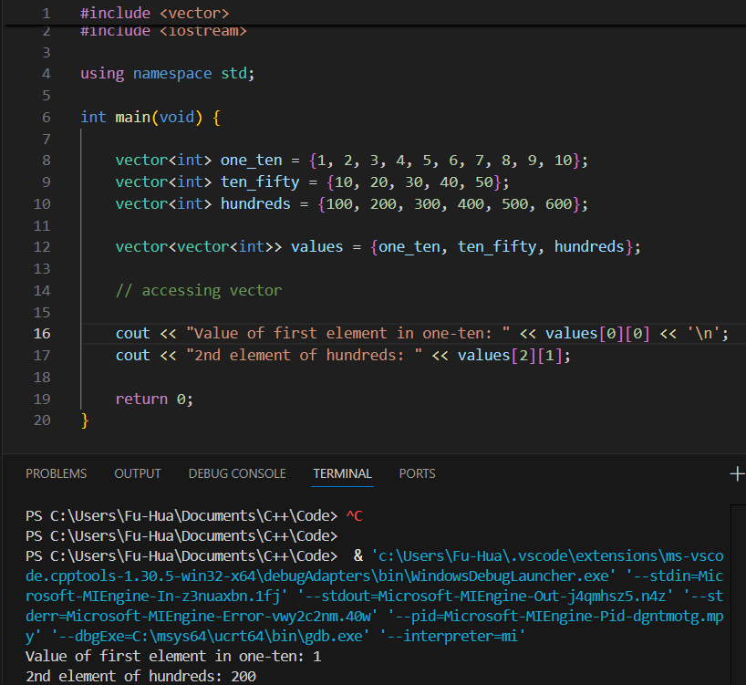Viewport: 746px width, 685px height.
Task: Click the ten_fifty vector name on line 9
Action: click(259, 182)
